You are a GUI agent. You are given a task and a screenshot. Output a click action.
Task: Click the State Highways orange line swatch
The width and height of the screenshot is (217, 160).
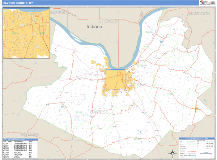point(192,152)
